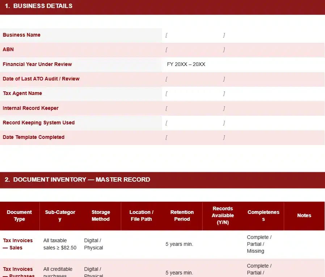Image resolution: width=325 pixels, height=277 pixels.
Task: Click the Business Name input placeholder
Action: point(195,35)
